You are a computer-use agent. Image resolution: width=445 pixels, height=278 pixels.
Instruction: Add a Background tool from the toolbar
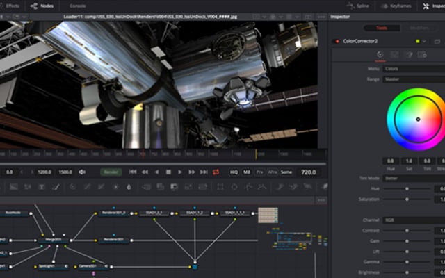click(14, 187)
